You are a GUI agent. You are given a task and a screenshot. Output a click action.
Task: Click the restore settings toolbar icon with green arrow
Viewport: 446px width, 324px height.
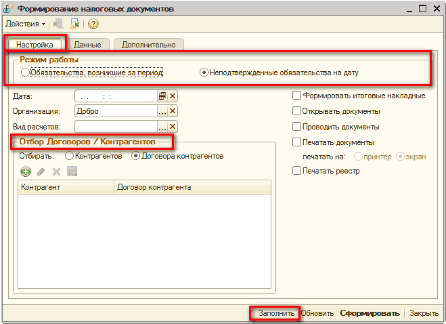coord(75,24)
